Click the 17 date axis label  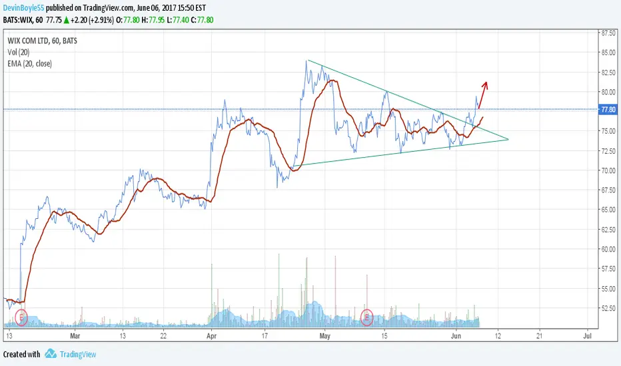tap(265, 336)
